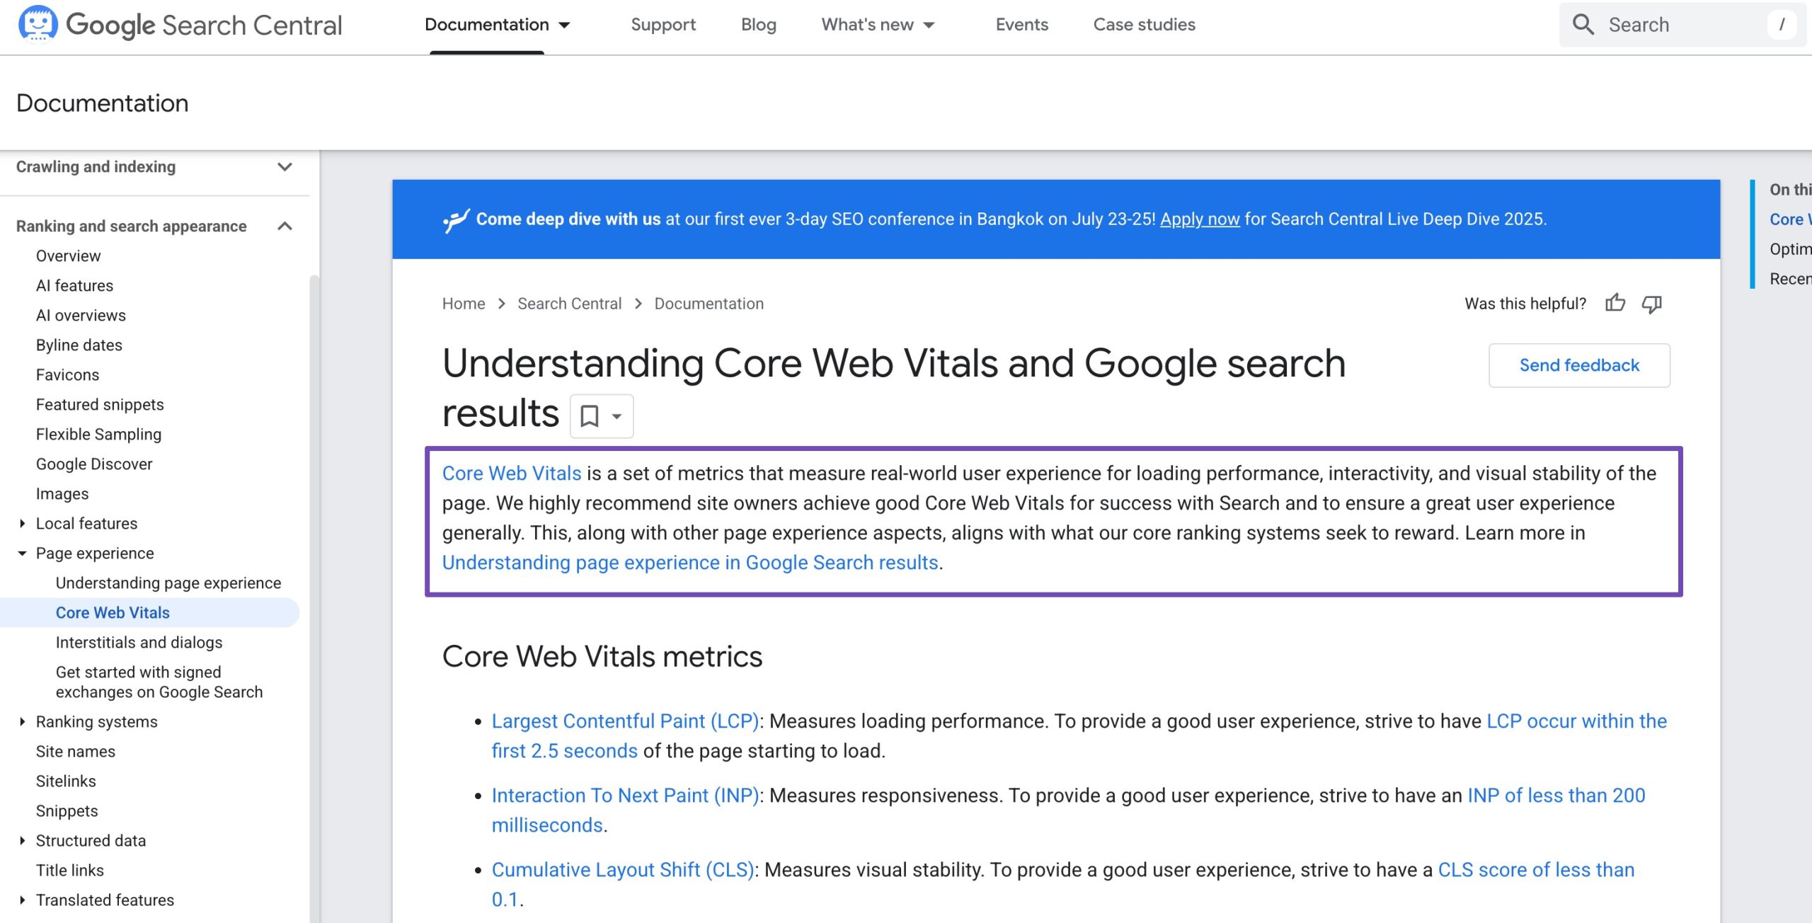Go to the Case studies tab
This screenshot has height=923, width=1812.
click(x=1144, y=25)
